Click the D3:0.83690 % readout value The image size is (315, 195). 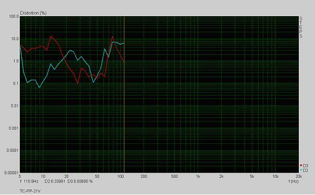pyautogui.click(x=80, y=181)
